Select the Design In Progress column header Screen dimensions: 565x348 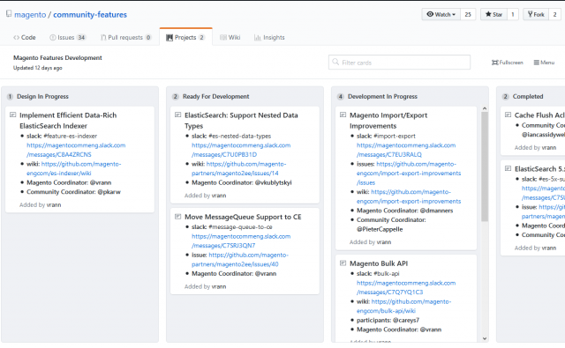tap(42, 96)
